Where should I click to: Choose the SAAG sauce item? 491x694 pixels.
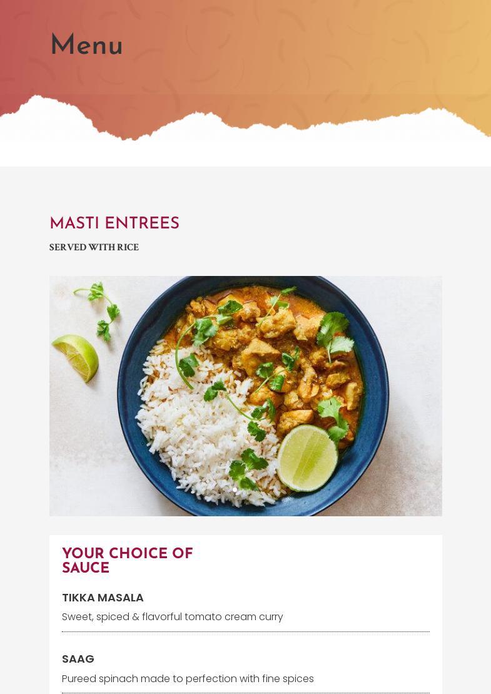pos(78,659)
